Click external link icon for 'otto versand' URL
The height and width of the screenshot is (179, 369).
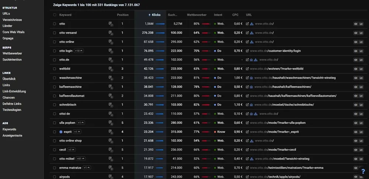click(247, 33)
